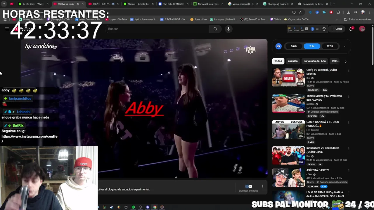Open Chrome from the taskbar

click(x=155, y=207)
